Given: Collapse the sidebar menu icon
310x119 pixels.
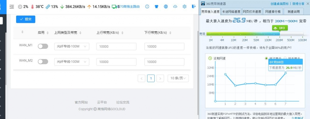Looking at the screenshot, I should 12,7.
